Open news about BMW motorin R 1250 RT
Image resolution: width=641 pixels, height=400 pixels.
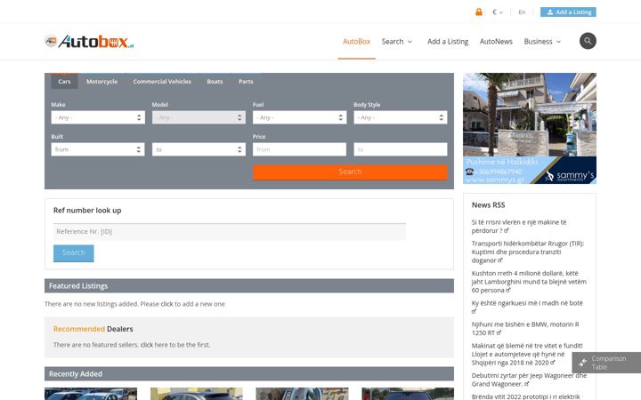point(525,329)
